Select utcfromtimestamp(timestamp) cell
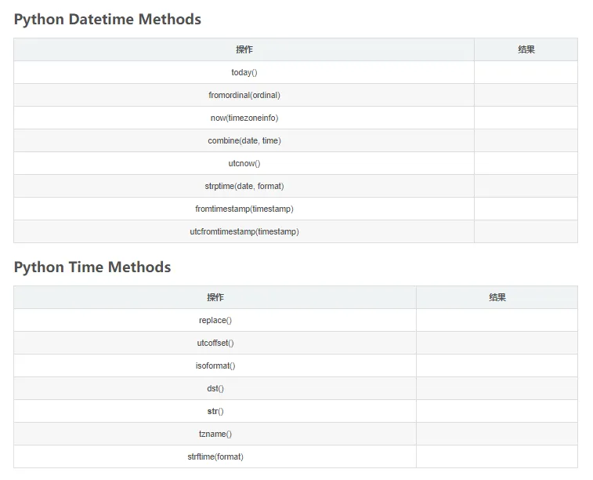This screenshot has width=593, height=480. (244, 231)
